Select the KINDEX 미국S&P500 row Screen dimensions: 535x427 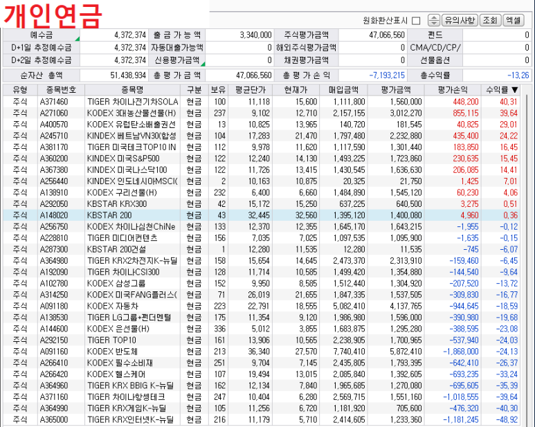pos(262,158)
